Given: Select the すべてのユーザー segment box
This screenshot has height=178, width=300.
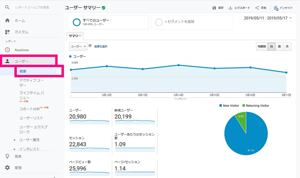Looking at the screenshot, I should coord(108,22).
